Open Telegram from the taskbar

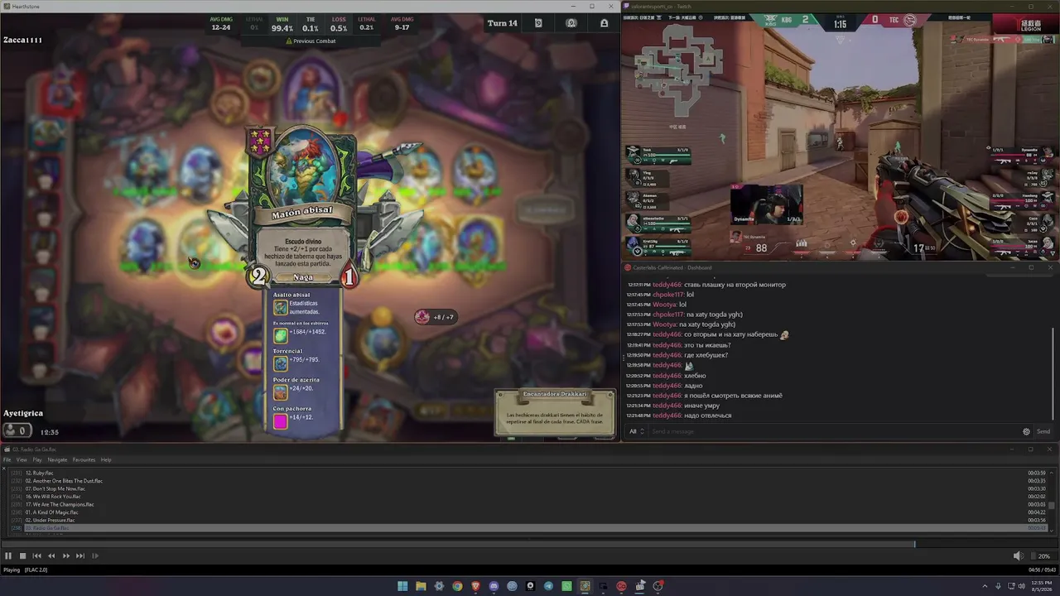[548, 586]
